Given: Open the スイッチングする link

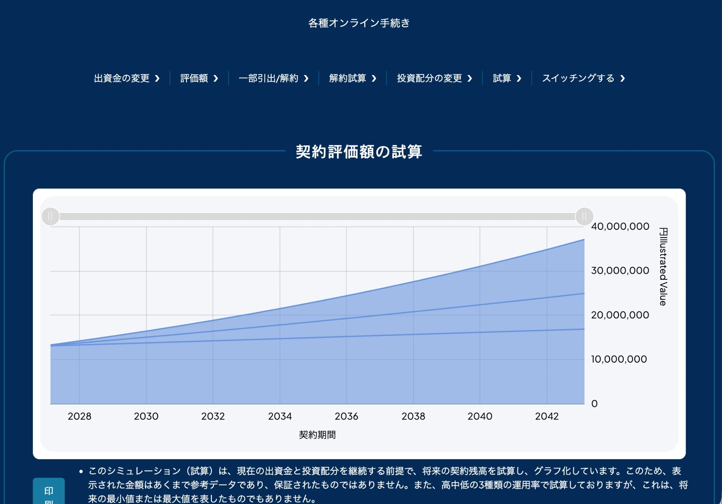Looking at the screenshot, I should 583,78.
